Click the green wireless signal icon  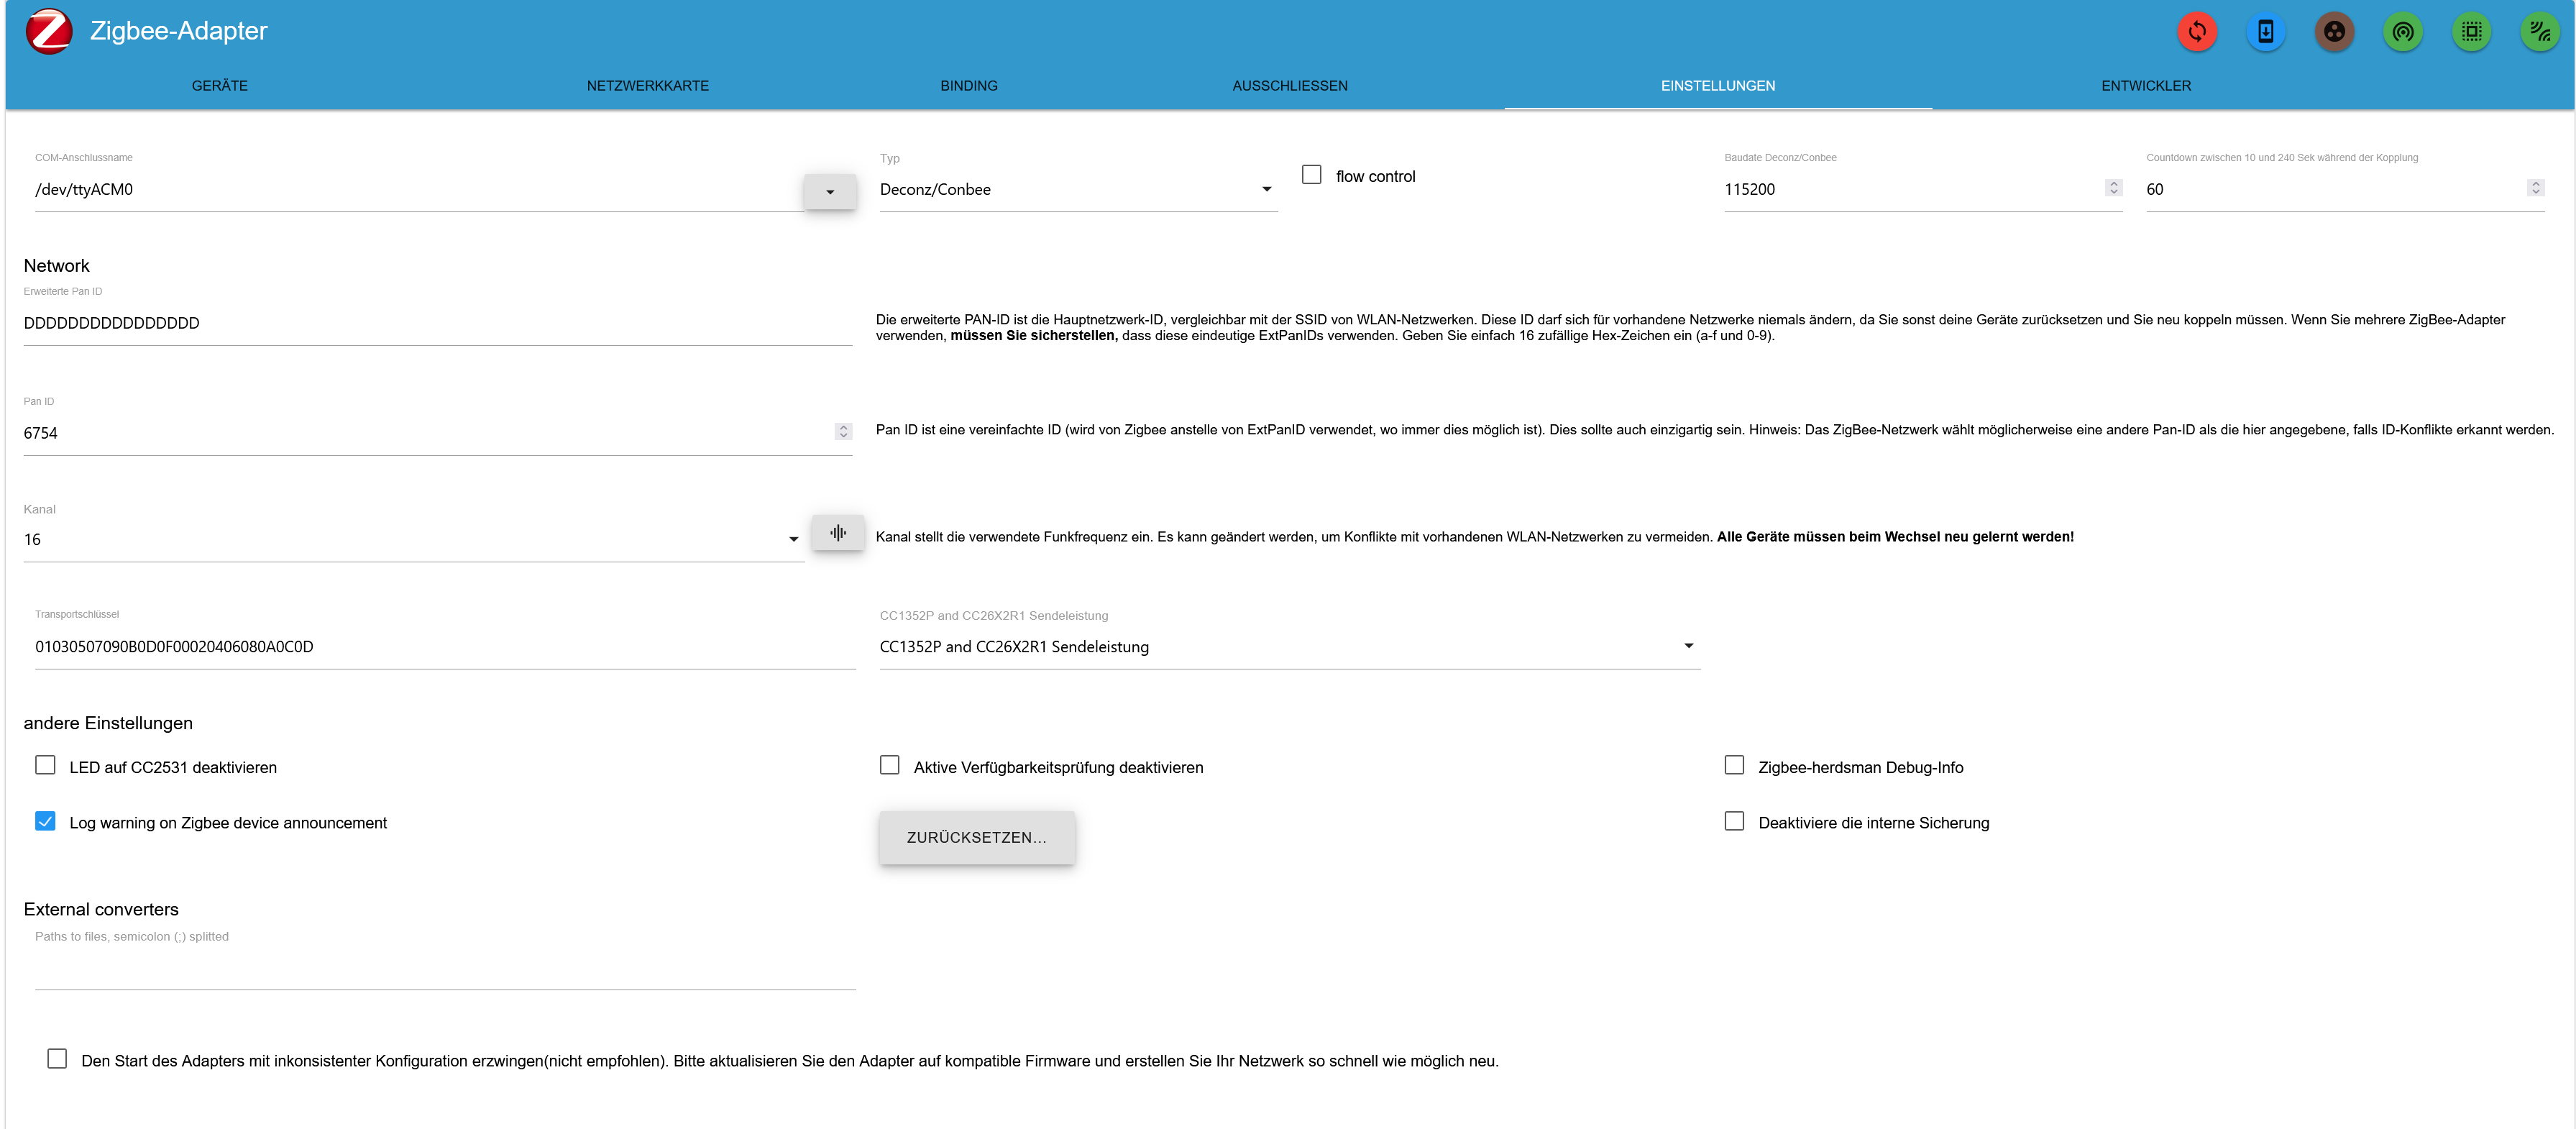2540,32
